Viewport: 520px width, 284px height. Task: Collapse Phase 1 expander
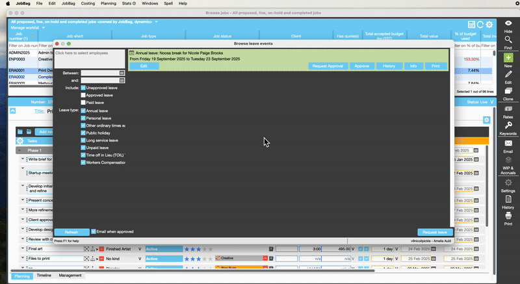19,150
